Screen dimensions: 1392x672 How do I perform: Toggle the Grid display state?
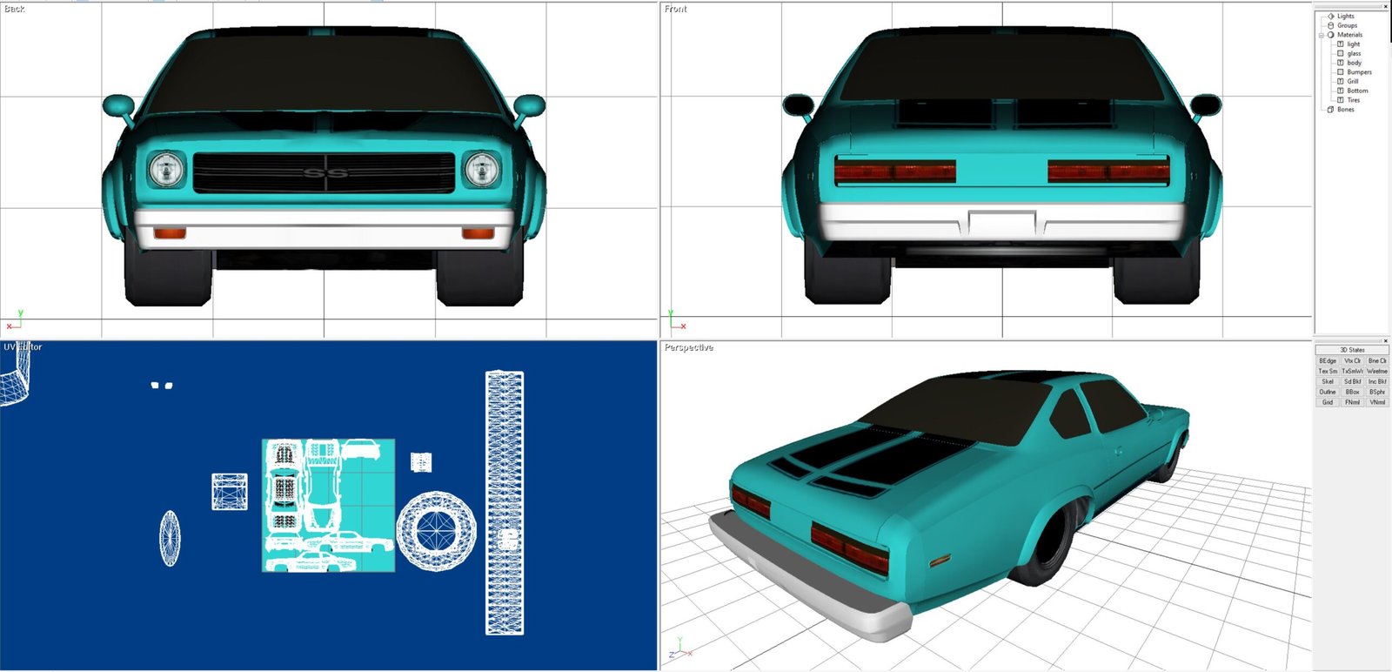[1328, 402]
